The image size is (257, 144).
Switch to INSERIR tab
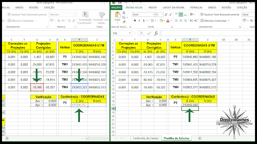[x=153, y=8]
